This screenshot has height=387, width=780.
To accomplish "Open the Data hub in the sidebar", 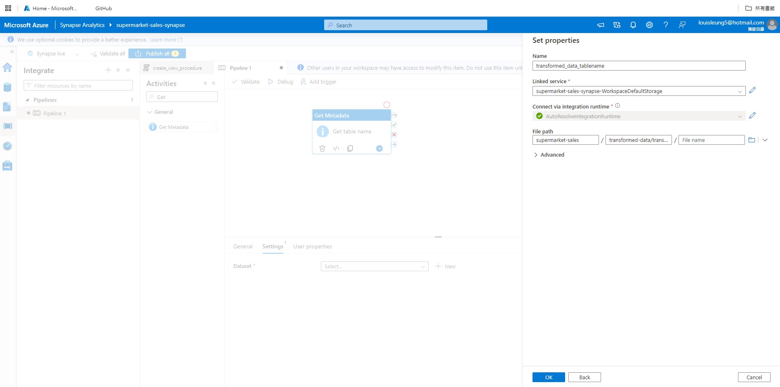I will (7, 87).
